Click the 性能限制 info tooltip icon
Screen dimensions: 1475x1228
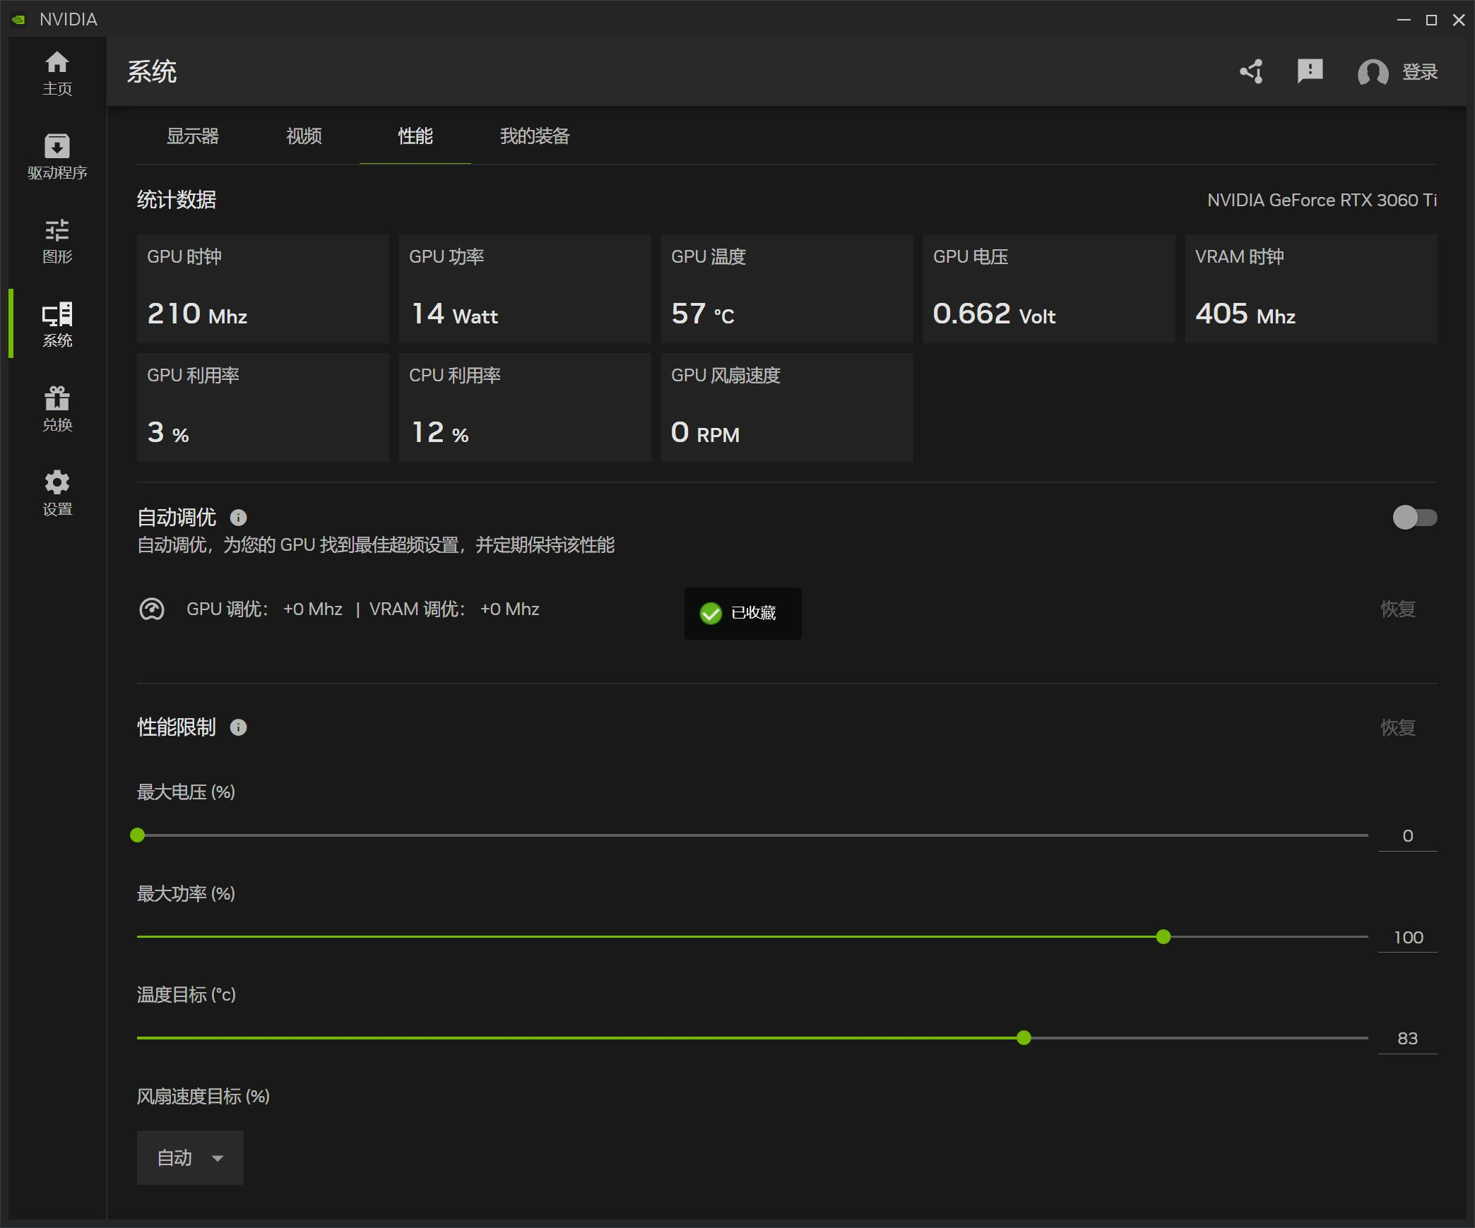click(x=239, y=728)
